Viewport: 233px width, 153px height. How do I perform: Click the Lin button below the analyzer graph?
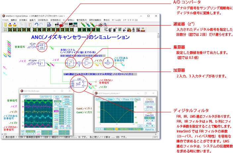click(x=140, y=126)
